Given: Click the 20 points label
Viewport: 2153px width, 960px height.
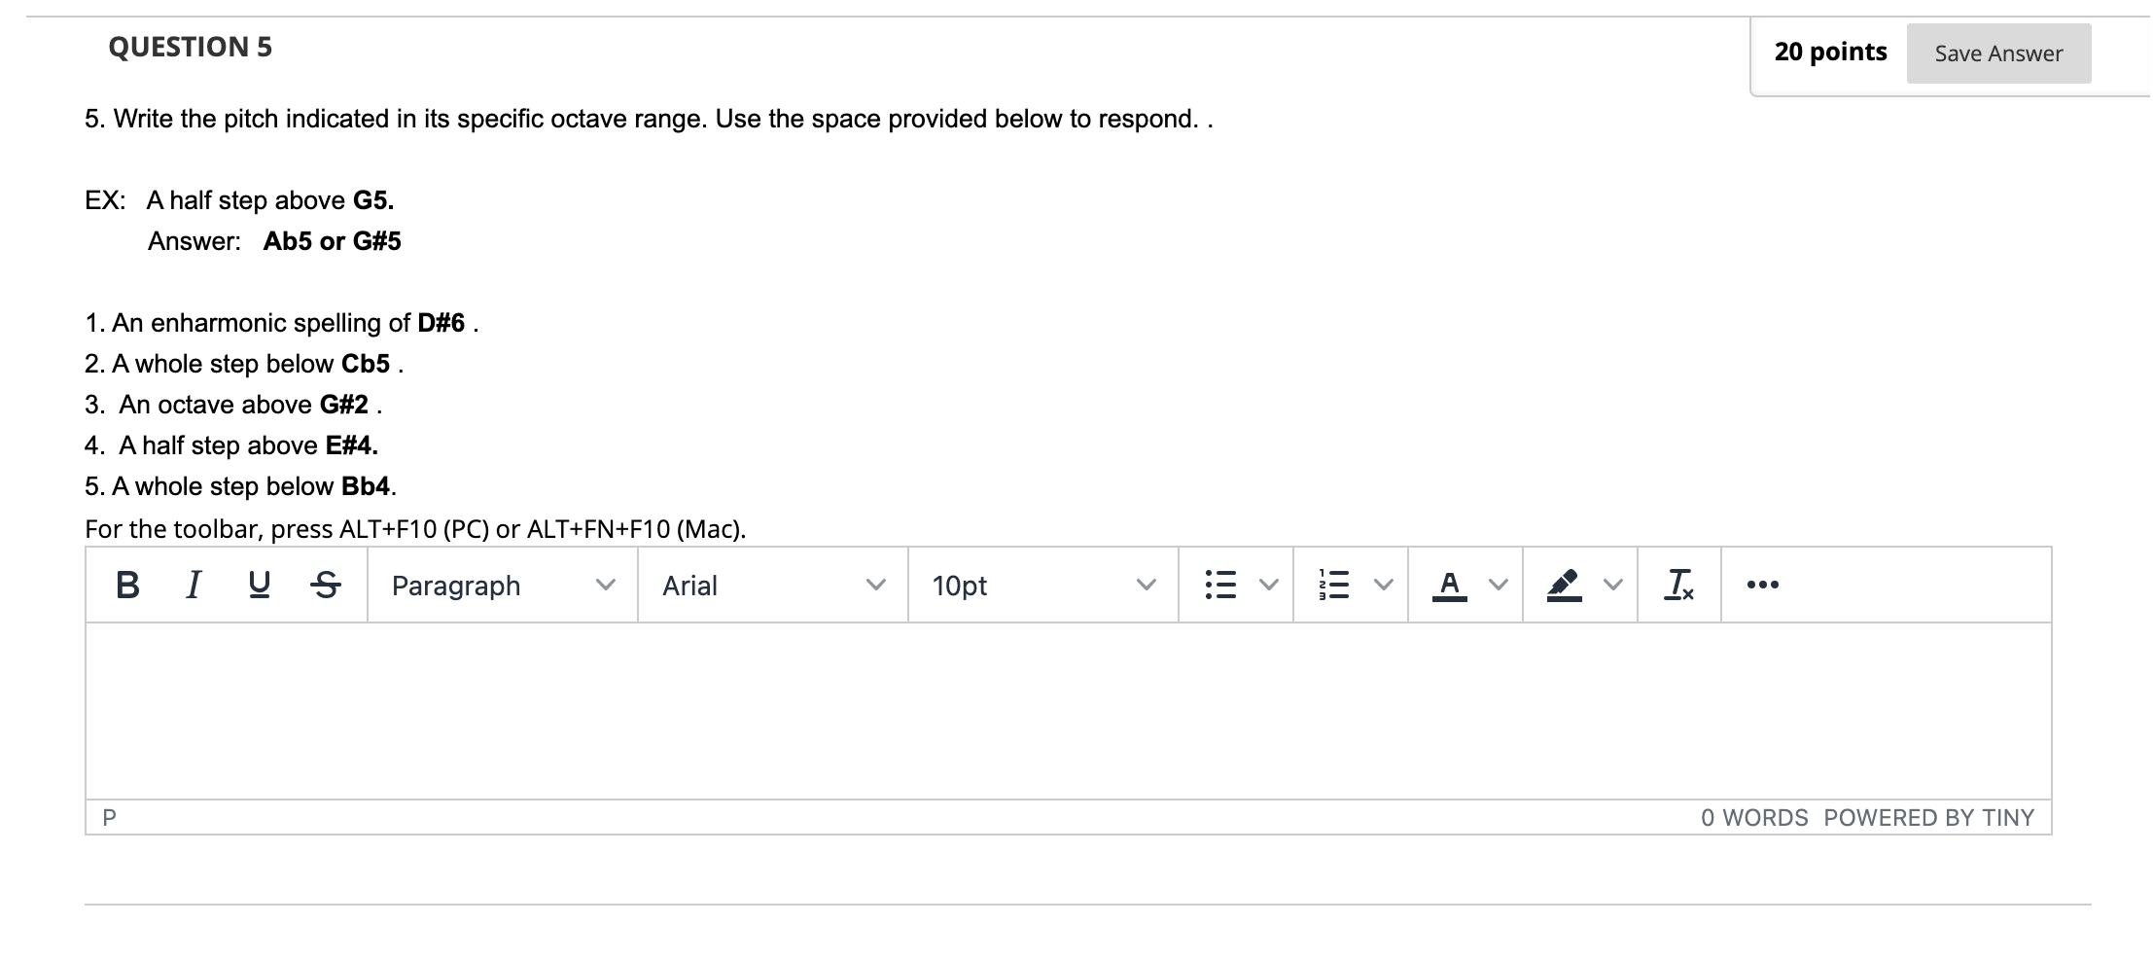Looking at the screenshot, I should click(x=1830, y=52).
